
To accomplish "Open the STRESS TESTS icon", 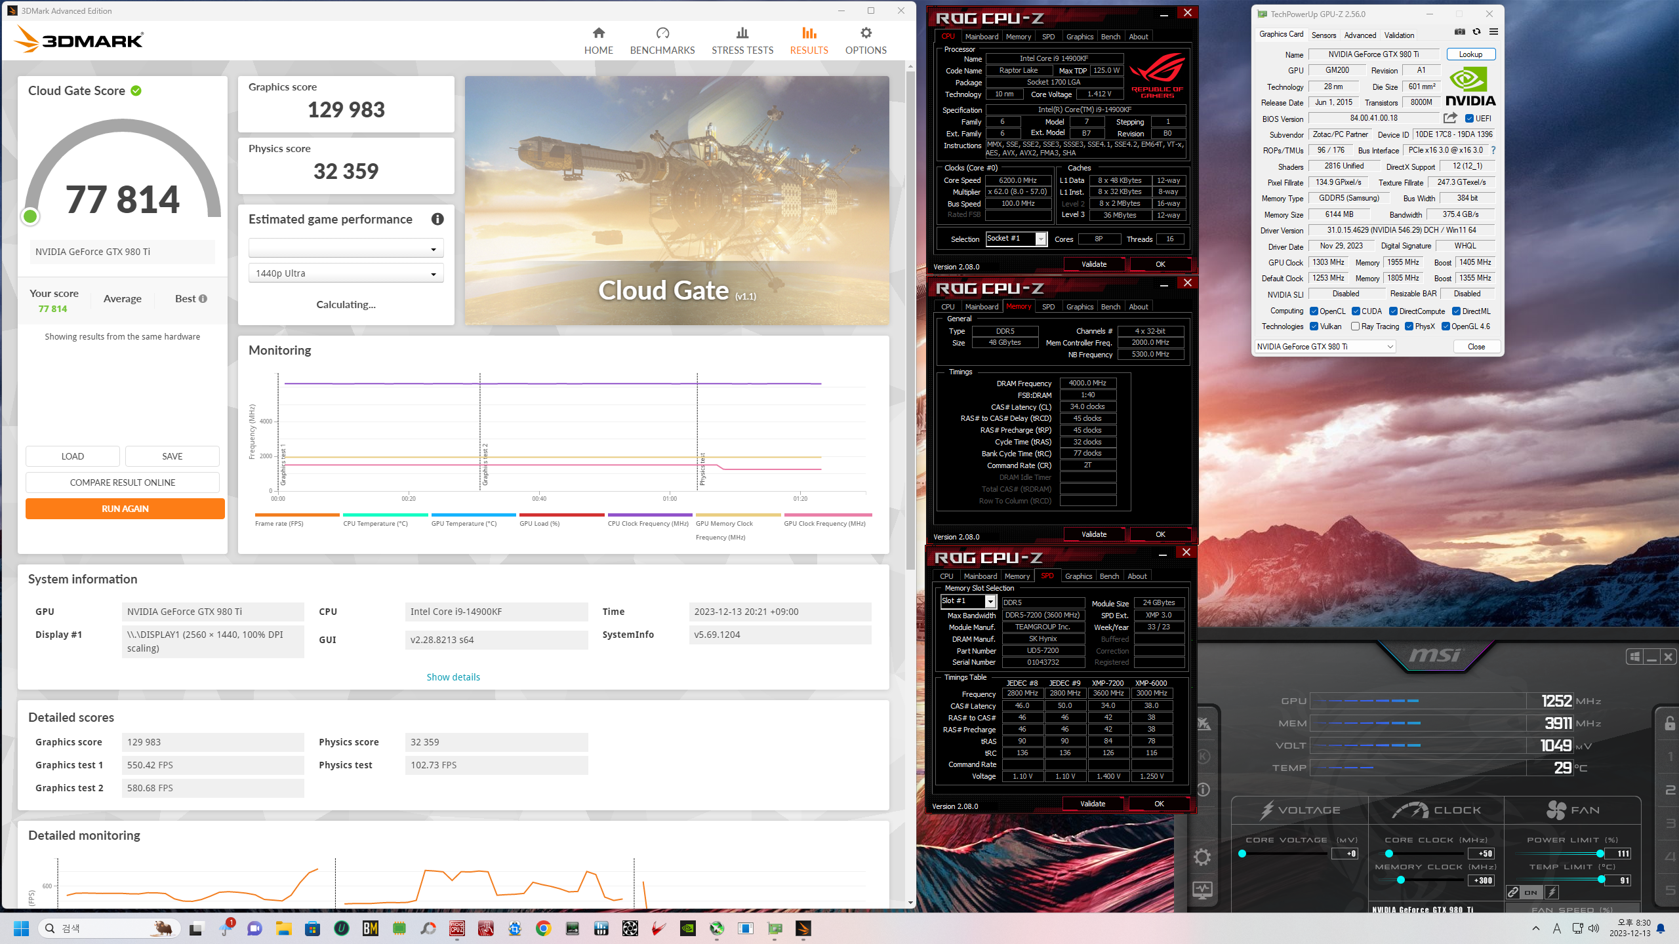I will point(742,33).
